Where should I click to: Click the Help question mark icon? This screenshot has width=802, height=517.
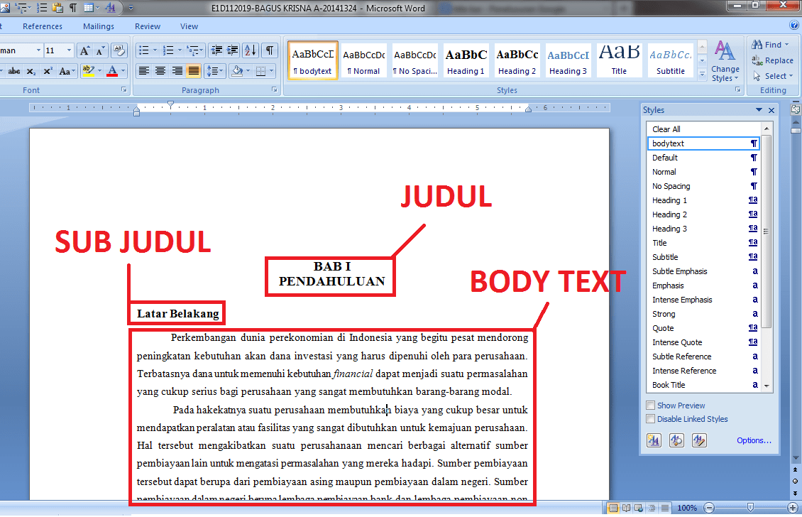(x=793, y=25)
